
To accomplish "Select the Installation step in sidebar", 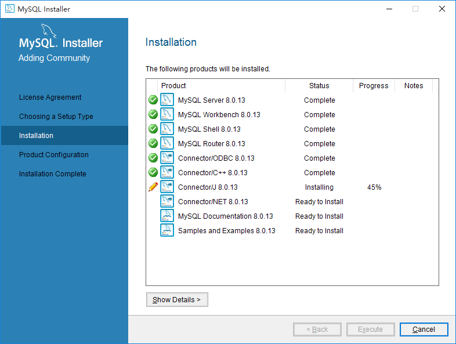I will point(64,136).
